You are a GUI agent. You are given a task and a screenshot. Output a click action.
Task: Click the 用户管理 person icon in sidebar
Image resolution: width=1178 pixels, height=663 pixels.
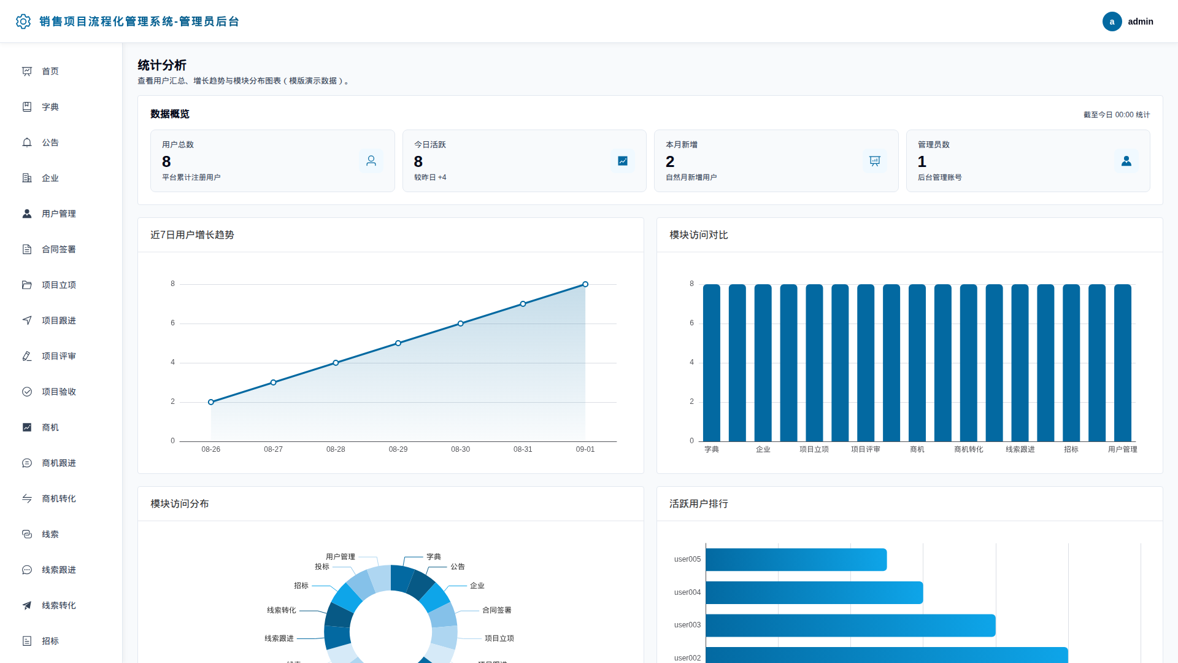[27, 214]
